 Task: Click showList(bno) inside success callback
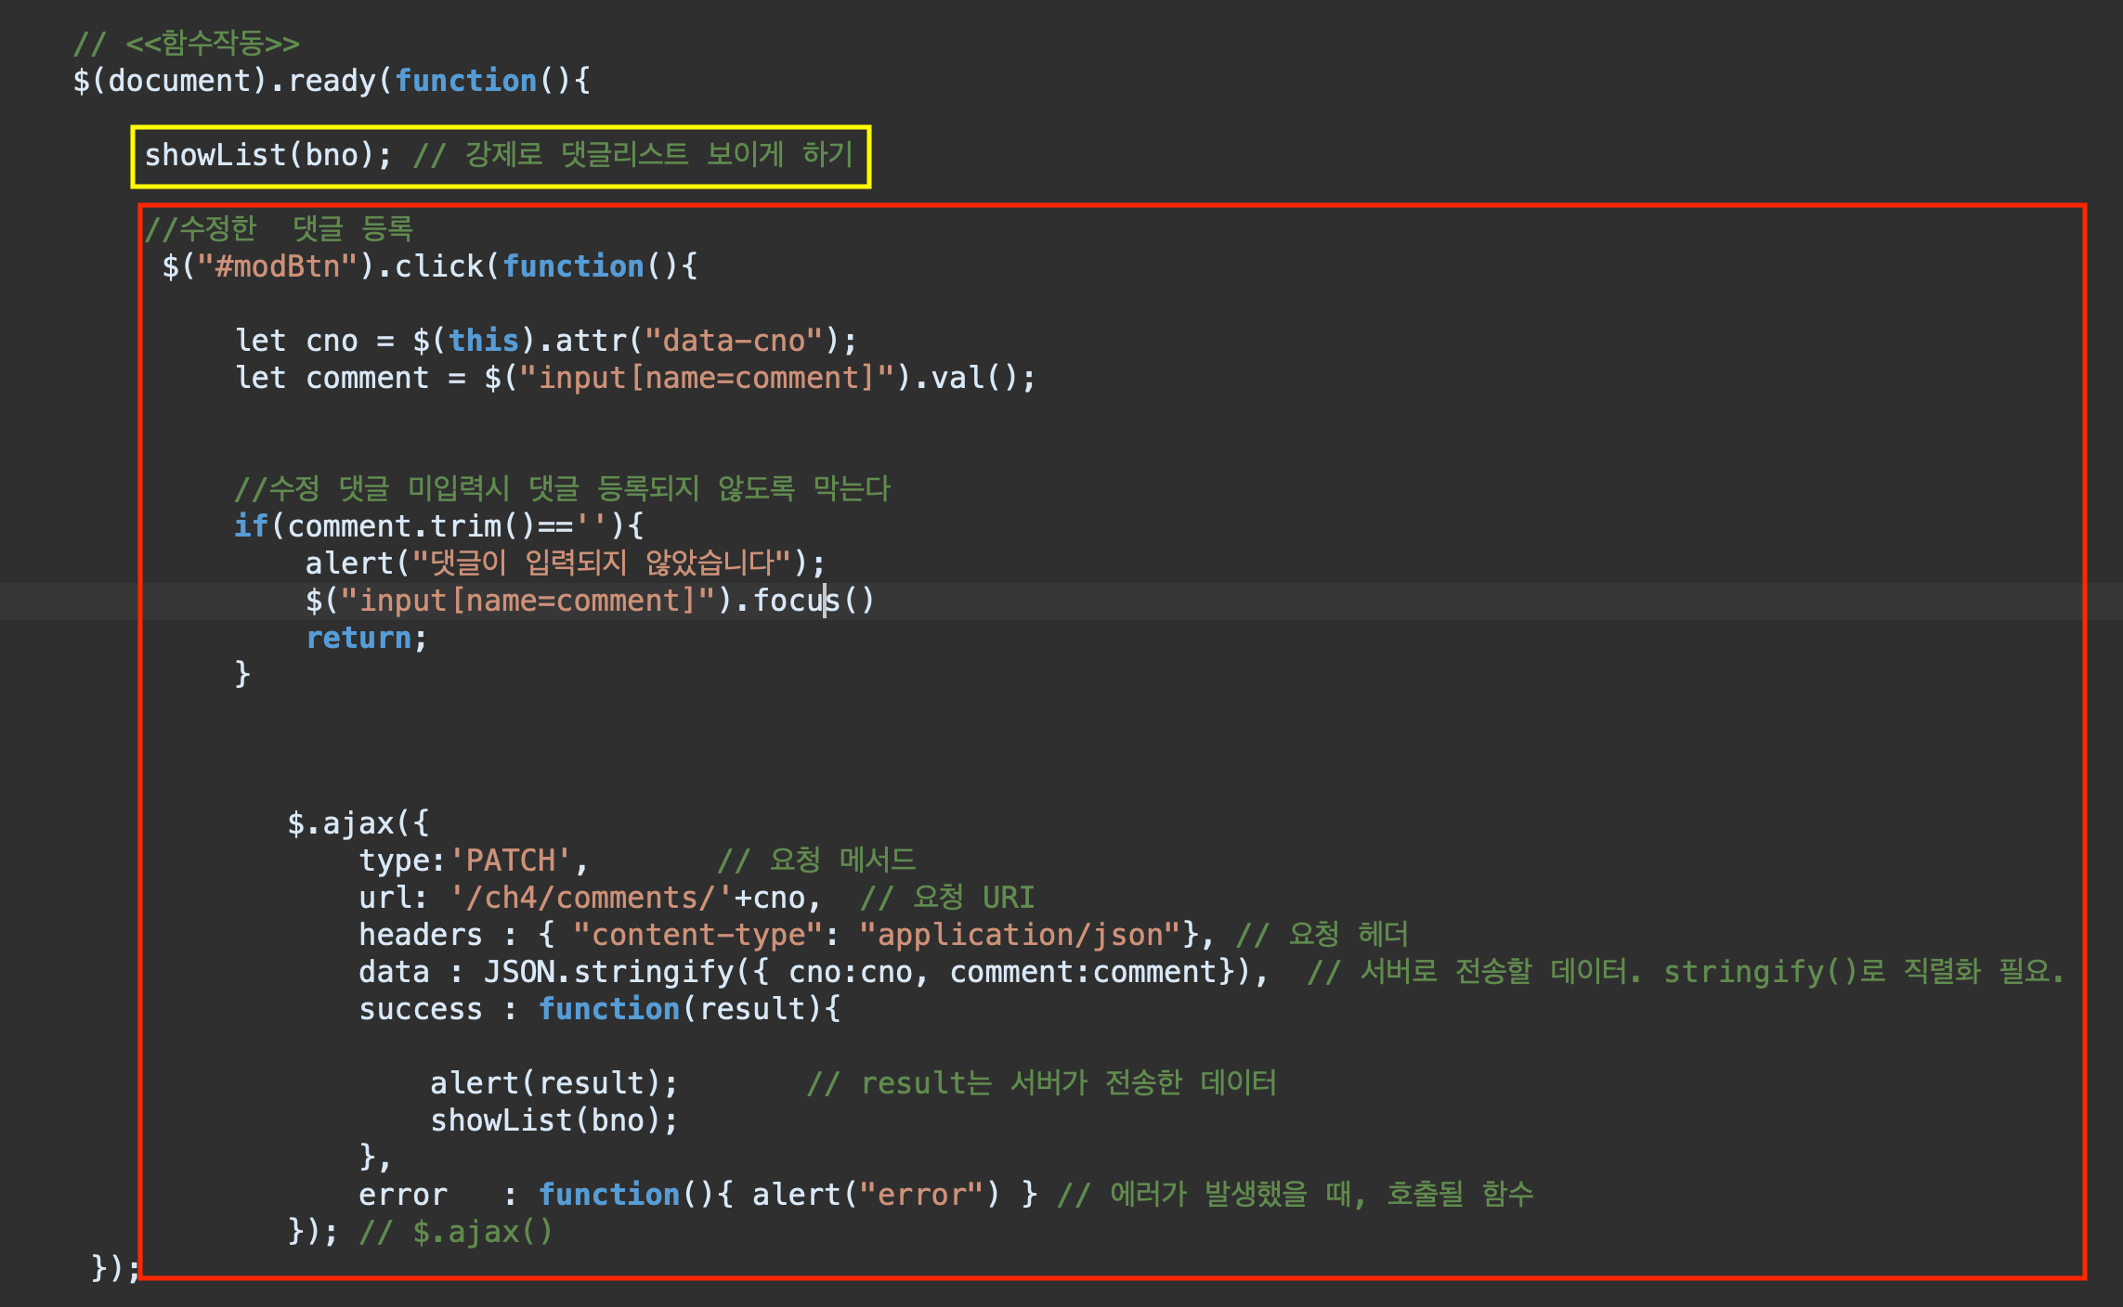(x=554, y=1120)
